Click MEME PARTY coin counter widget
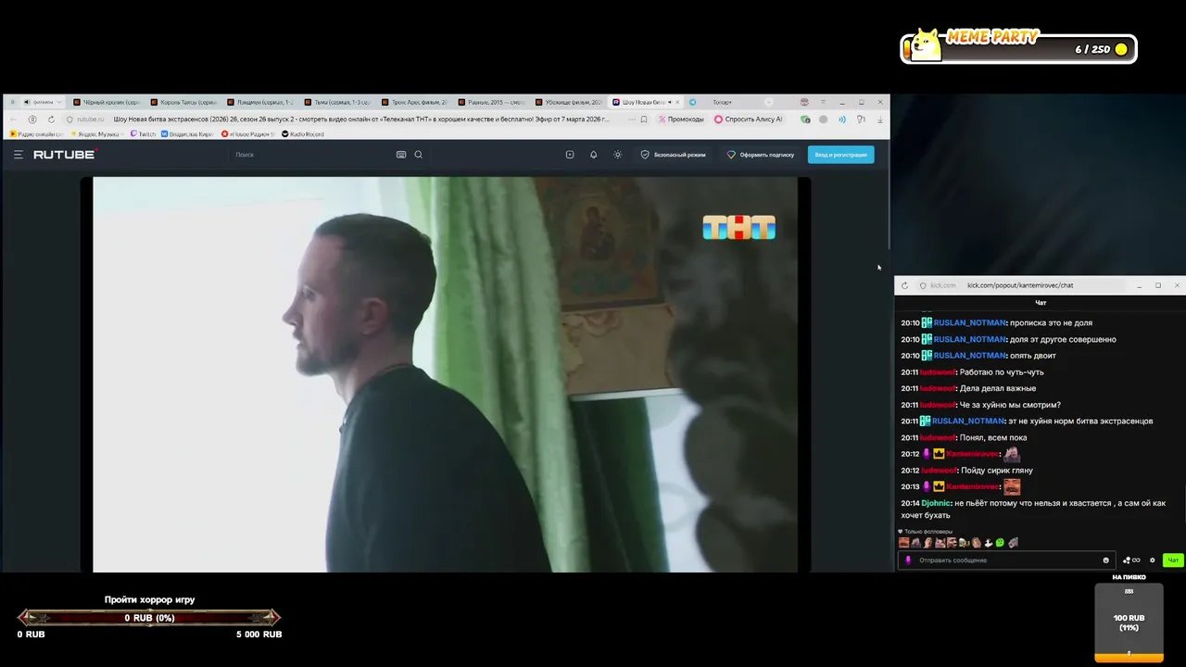1186x667 pixels. tap(1019, 46)
